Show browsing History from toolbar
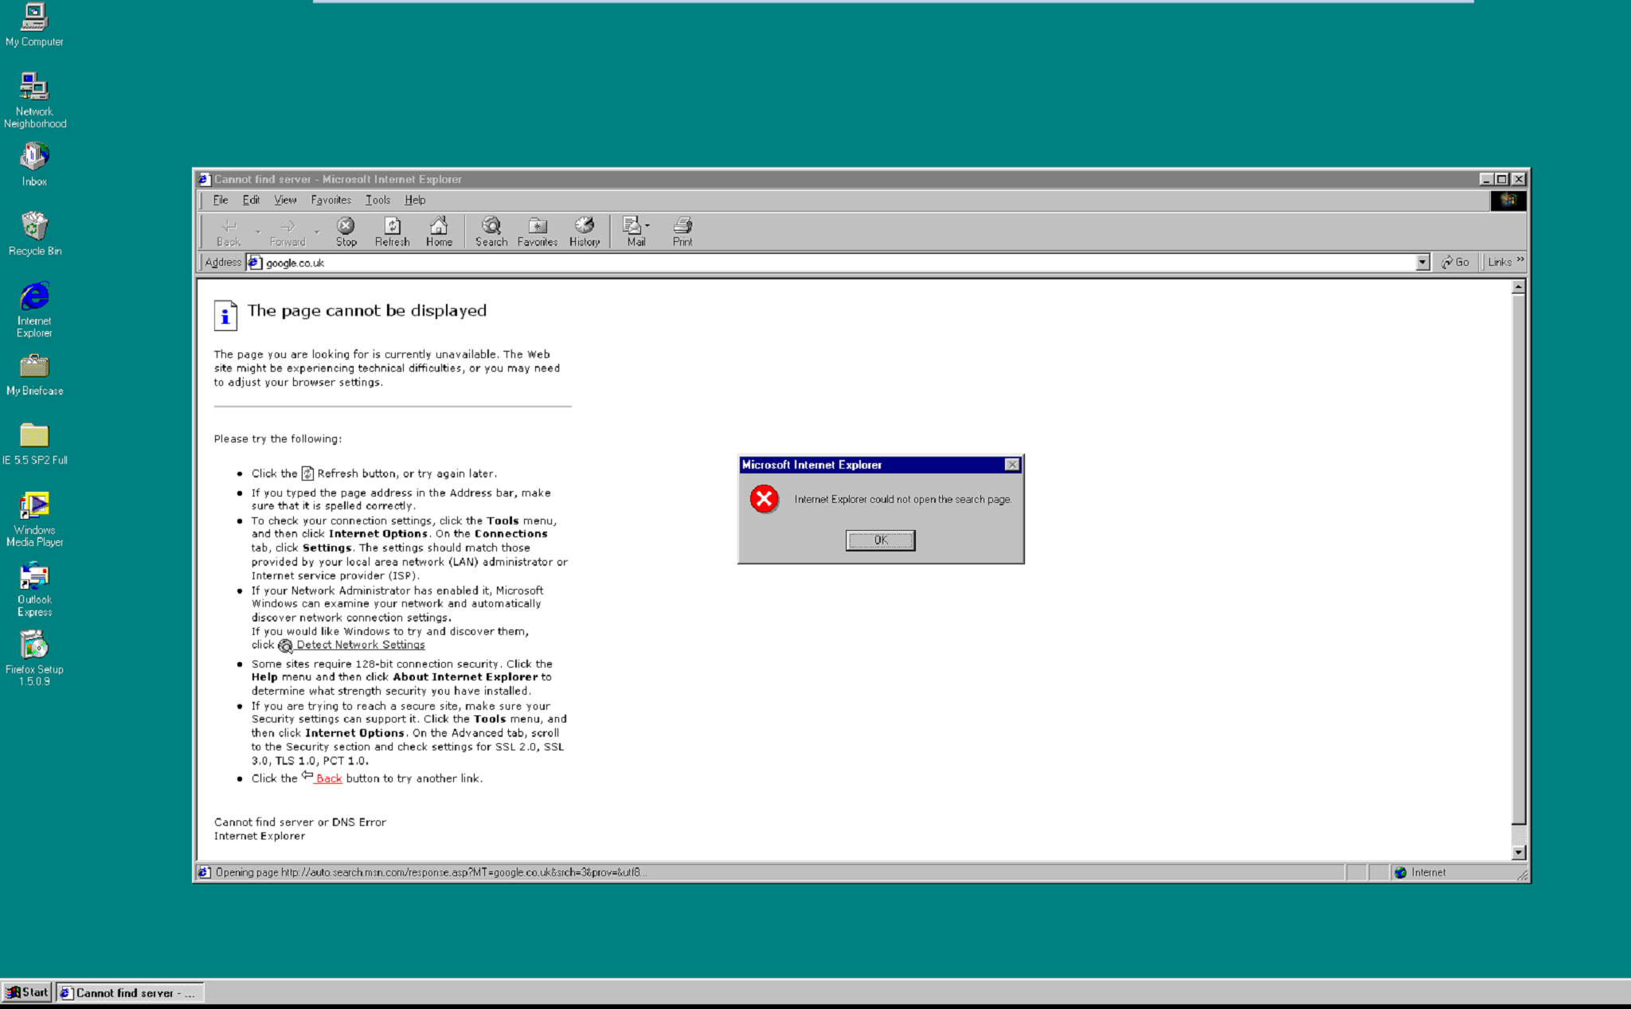The image size is (1631, 1009). tap(585, 232)
